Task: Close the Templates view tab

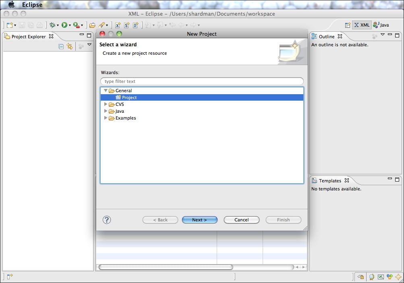Action: pos(347,180)
